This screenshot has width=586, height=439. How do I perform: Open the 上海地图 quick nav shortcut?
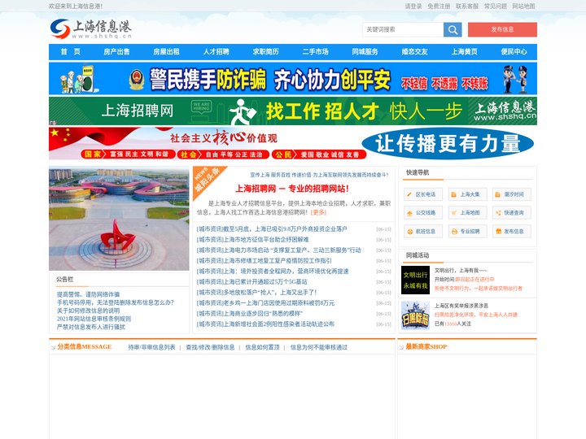pyautogui.click(x=467, y=213)
